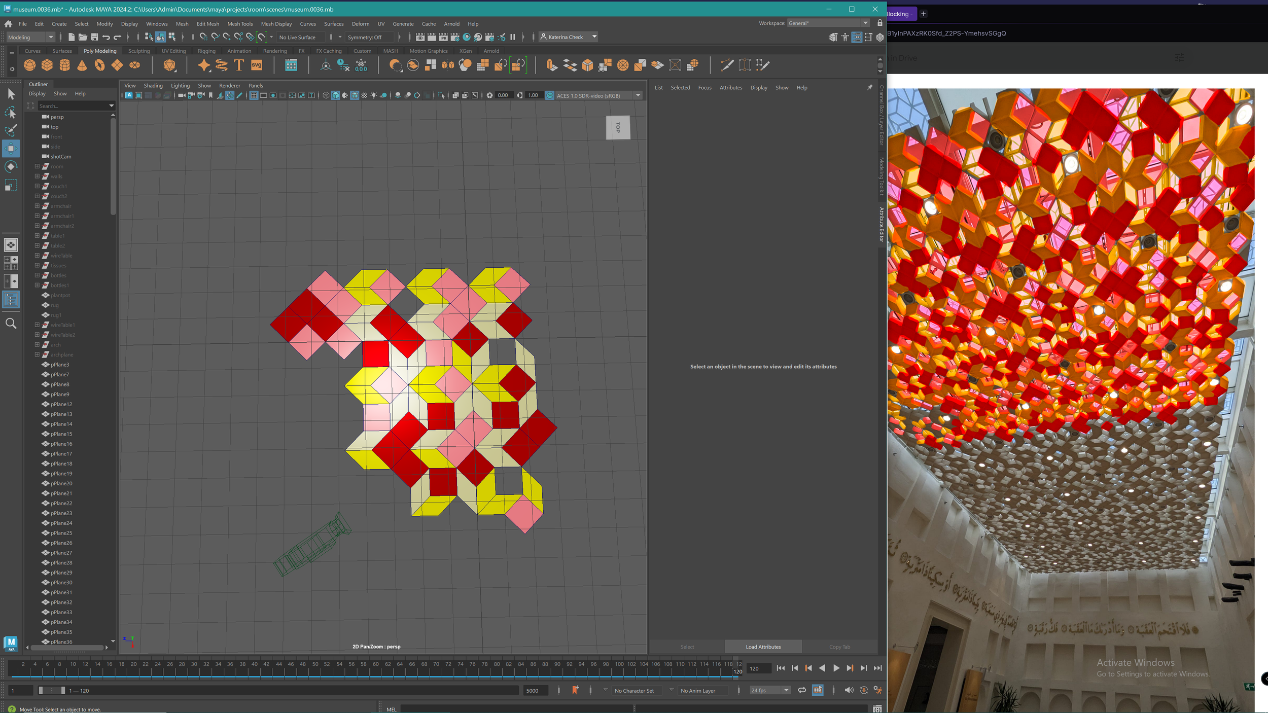1268x713 pixels.
Task: Click the Katerina Check account button
Action: 568,37
